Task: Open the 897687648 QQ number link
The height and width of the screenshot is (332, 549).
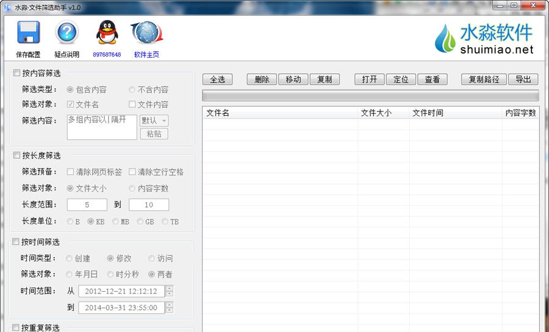Action: tap(107, 54)
